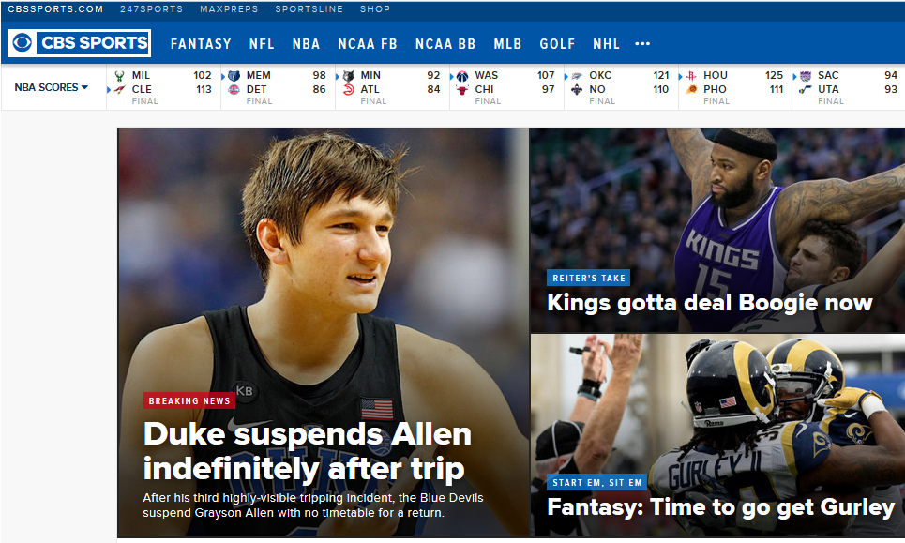Go to the Fantasy section
Image resolution: width=905 pixels, height=543 pixels.
point(201,44)
